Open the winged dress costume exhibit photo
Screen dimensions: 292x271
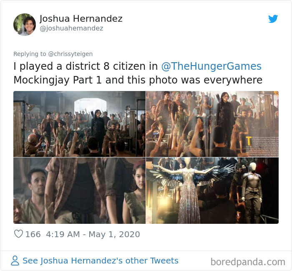(x=212, y=191)
